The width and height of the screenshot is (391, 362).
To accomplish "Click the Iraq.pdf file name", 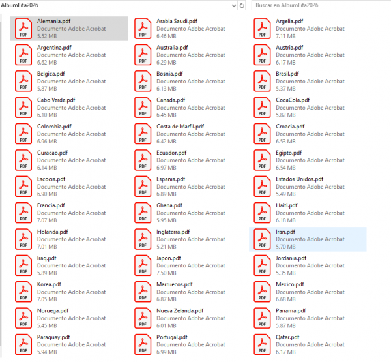I will [x=47, y=258].
